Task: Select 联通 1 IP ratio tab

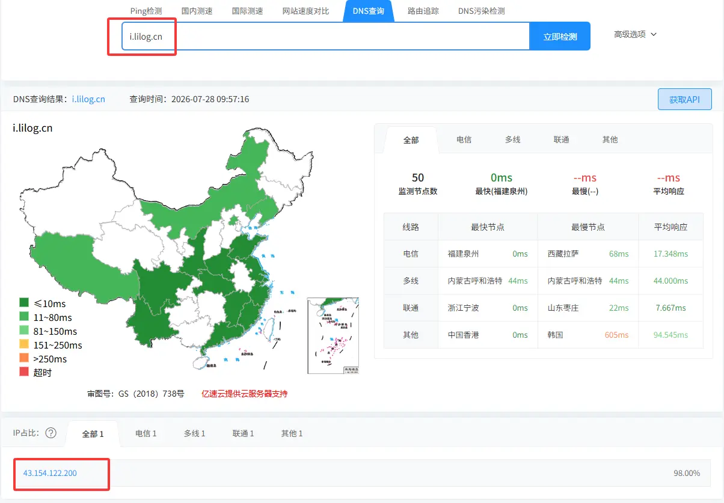Action: (x=243, y=433)
